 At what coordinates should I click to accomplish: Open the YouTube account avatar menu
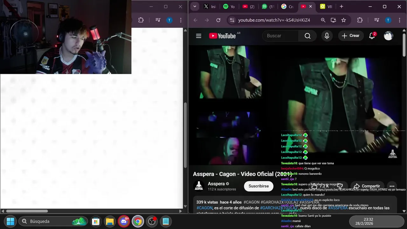click(388, 36)
